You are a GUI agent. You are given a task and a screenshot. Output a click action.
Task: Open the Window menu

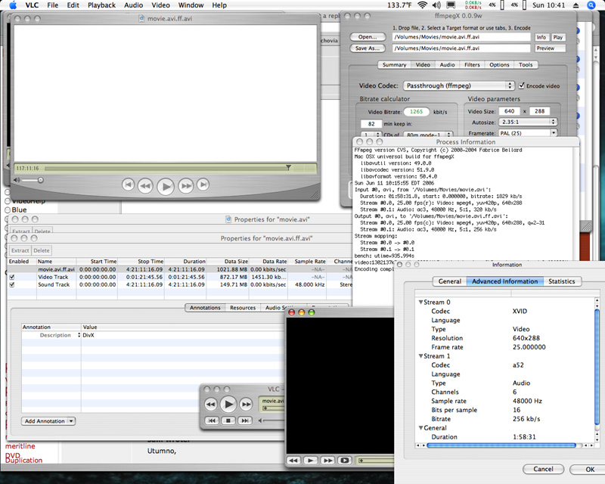click(191, 5)
